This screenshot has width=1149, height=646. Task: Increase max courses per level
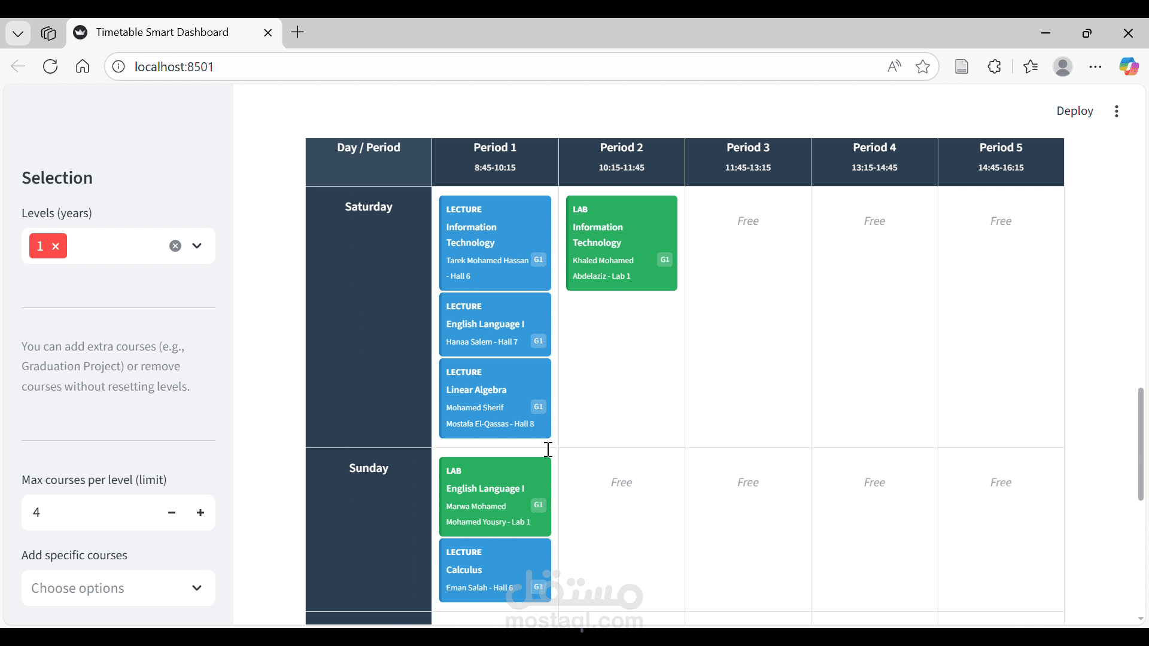pyautogui.click(x=200, y=513)
